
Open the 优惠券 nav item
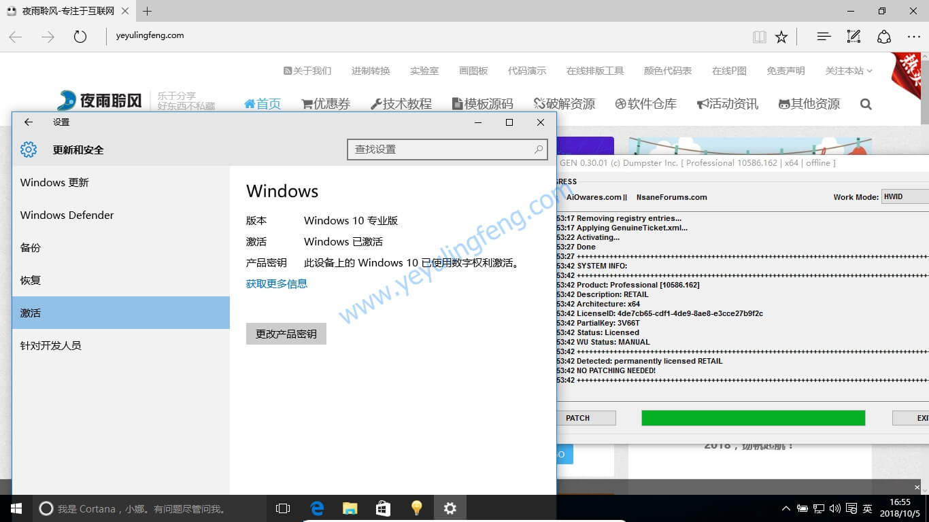(326, 104)
